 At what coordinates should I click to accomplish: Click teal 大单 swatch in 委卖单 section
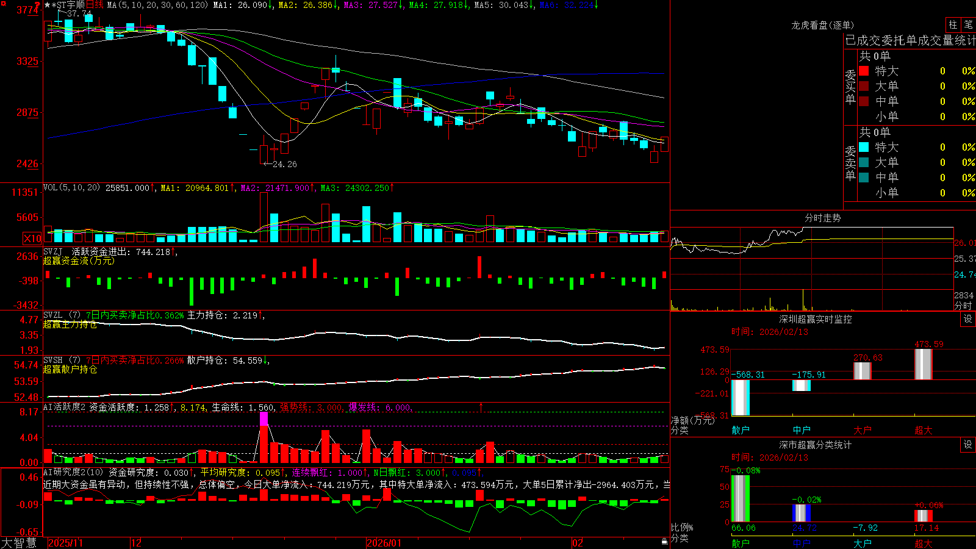(x=864, y=162)
